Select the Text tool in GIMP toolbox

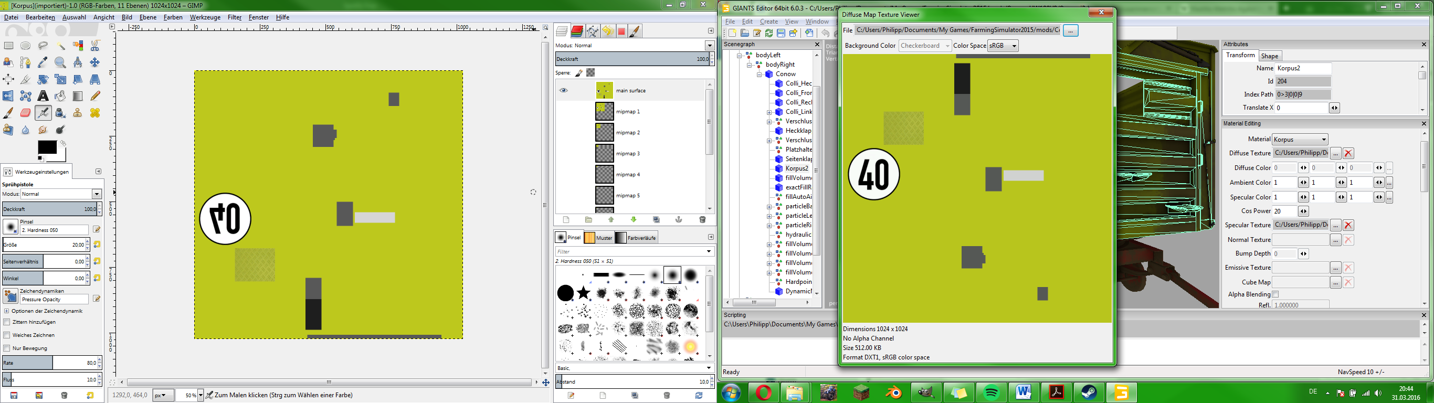coord(43,97)
